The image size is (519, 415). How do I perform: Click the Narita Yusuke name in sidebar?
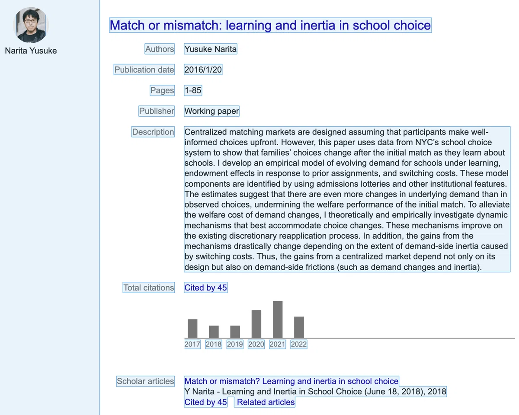(x=31, y=51)
